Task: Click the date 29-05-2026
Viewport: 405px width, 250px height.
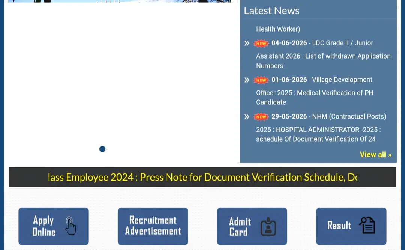Action: [289, 116]
